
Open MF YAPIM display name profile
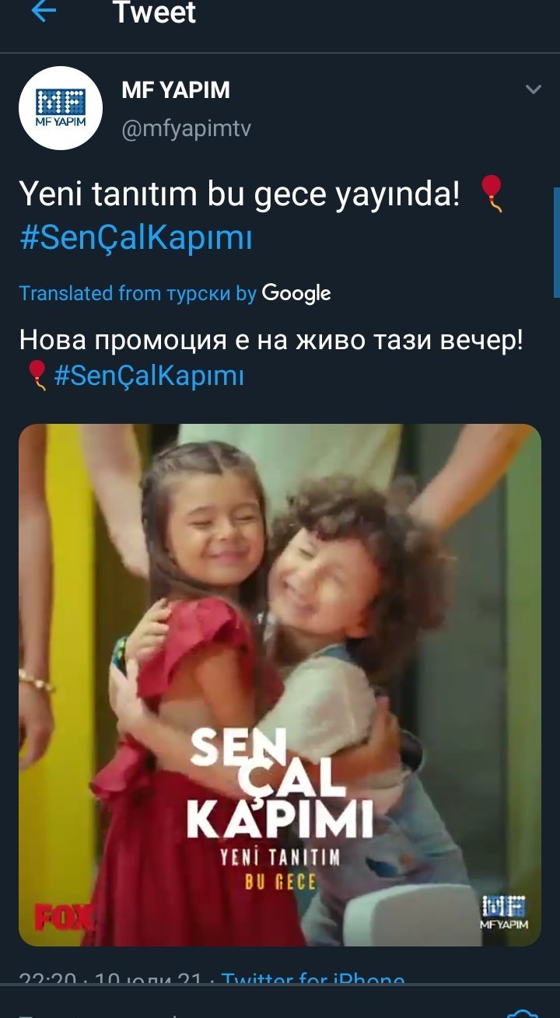pos(176,90)
